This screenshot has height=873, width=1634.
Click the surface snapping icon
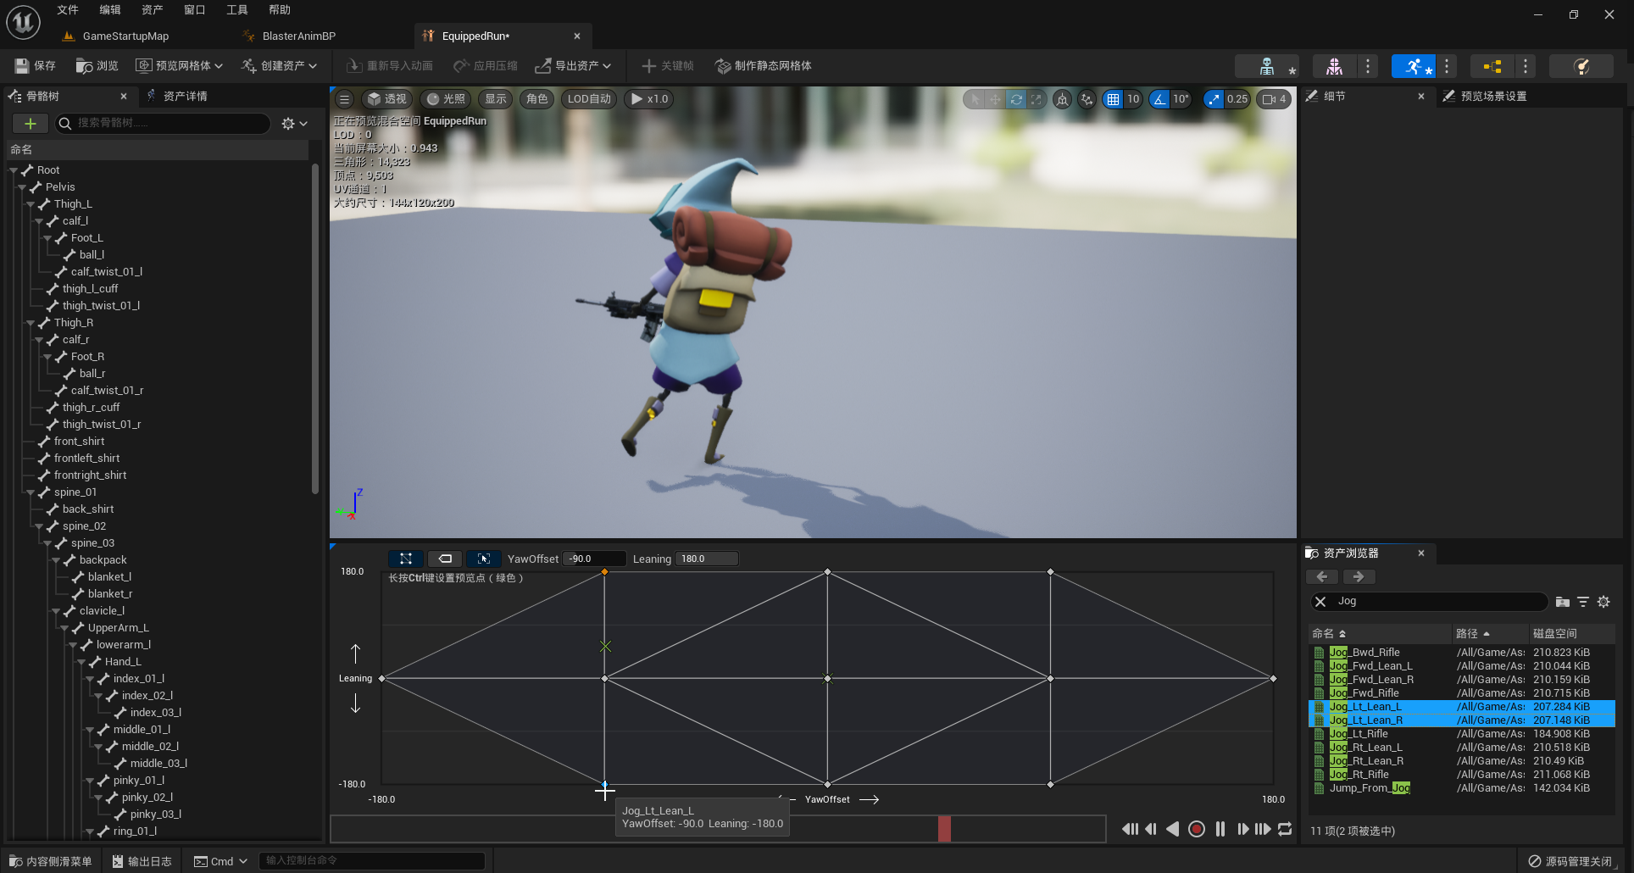click(1087, 99)
